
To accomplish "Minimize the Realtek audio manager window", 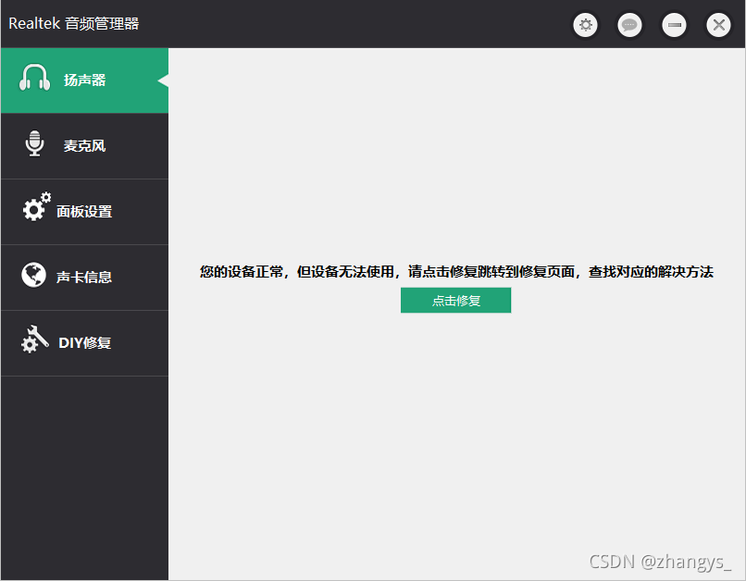I will [x=674, y=25].
